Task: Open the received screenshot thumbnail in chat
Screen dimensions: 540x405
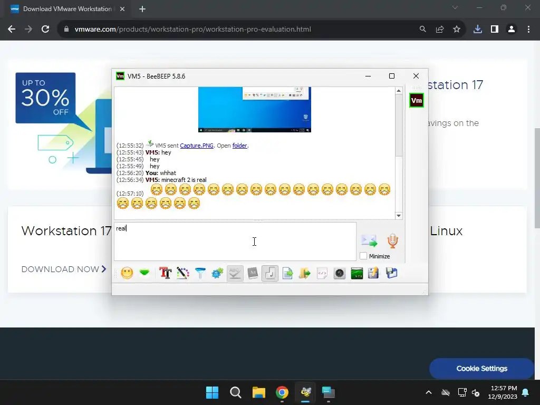Action: (255, 110)
